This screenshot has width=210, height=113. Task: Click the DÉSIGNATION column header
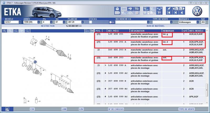point(146,31)
